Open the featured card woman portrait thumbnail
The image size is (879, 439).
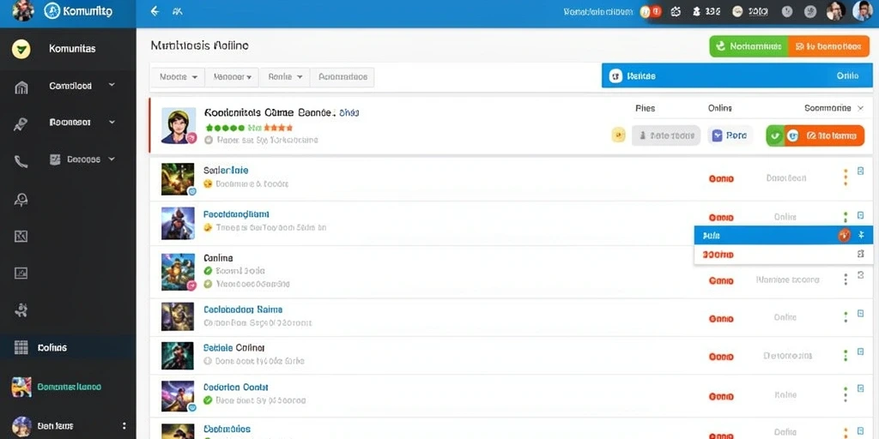pyautogui.click(x=179, y=125)
